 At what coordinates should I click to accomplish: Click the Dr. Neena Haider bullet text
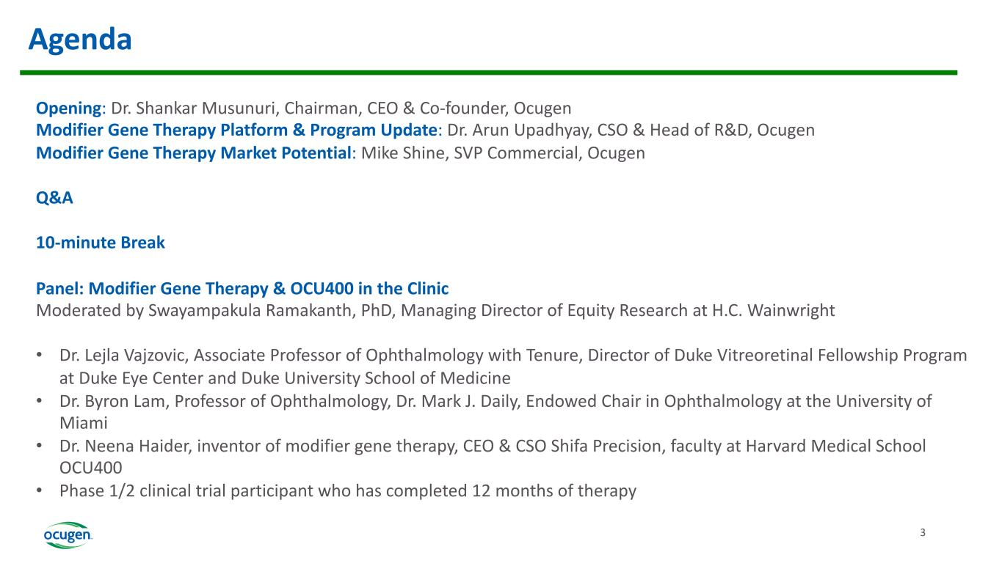pos(492,446)
